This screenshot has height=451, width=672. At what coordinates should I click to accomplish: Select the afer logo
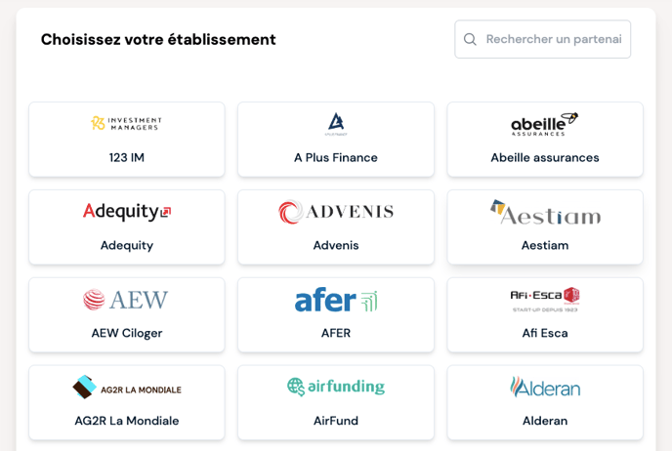336,300
